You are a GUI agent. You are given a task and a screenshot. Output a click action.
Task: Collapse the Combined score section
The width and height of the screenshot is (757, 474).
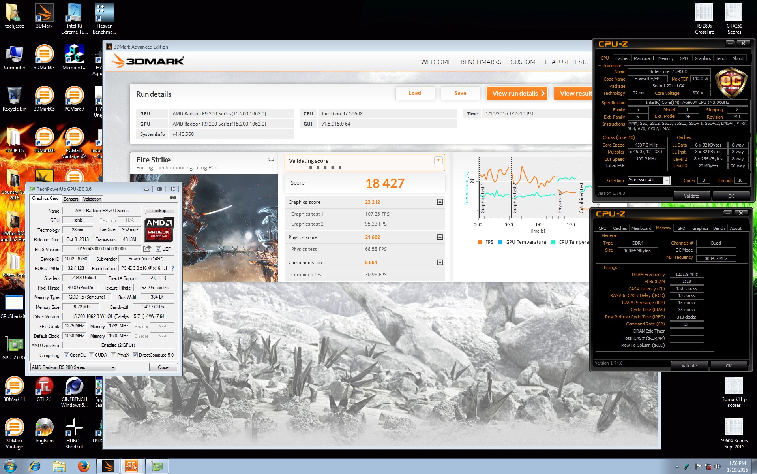click(440, 262)
